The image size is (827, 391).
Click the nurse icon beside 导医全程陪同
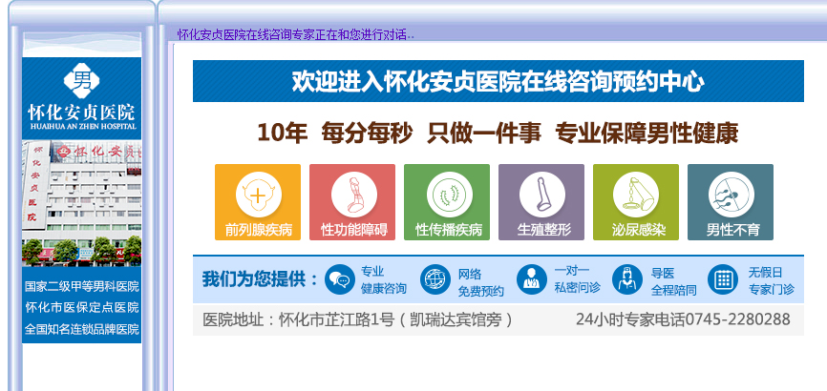pos(627,279)
